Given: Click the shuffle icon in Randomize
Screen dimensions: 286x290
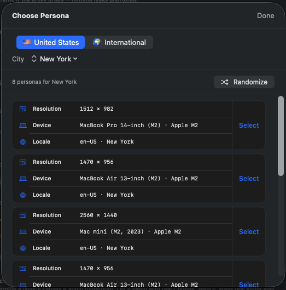Looking at the screenshot, I should point(225,82).
